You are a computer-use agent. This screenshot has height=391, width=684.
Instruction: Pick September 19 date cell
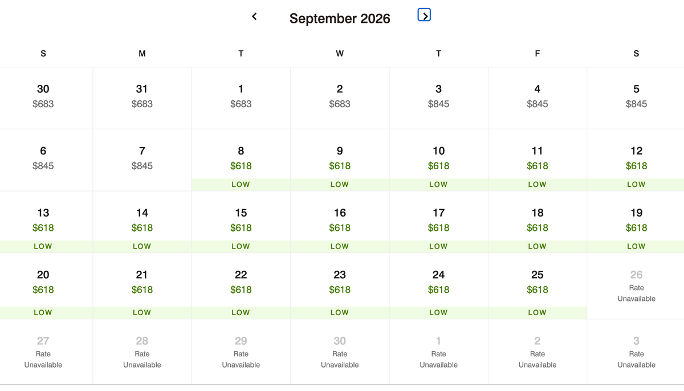point(636,221)
